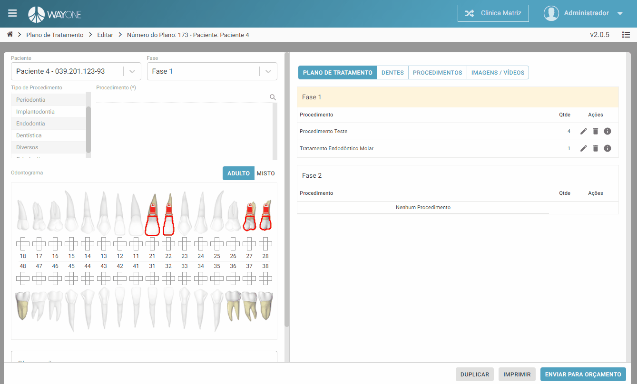The height and width of the screenshot is (384, 637).
Task: Select upper tooth 28 image
Action: tap(265, 215)
